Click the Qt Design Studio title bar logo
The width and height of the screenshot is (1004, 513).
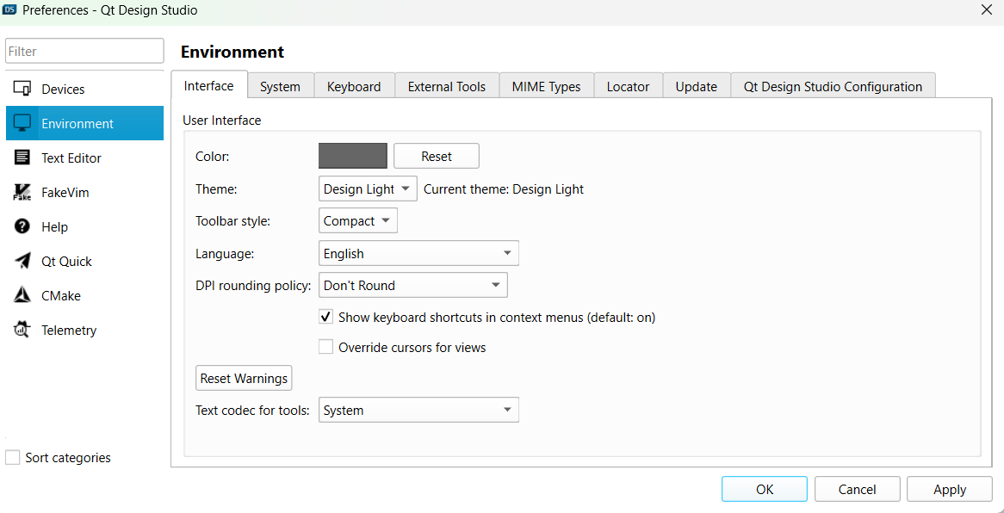coord(10,9)
